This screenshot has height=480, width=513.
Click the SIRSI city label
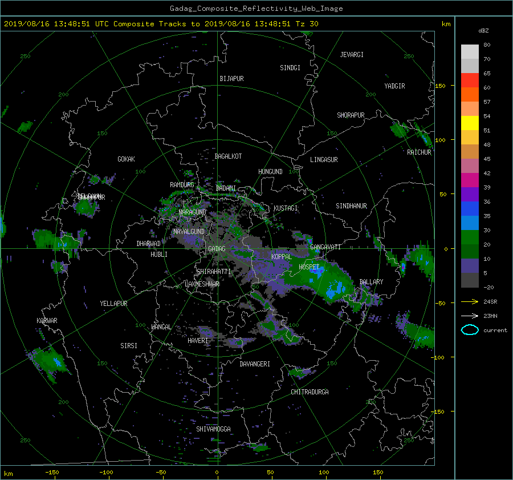129,346
